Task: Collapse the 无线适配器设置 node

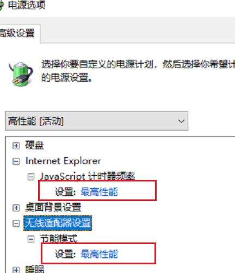Action: point(16,223)
